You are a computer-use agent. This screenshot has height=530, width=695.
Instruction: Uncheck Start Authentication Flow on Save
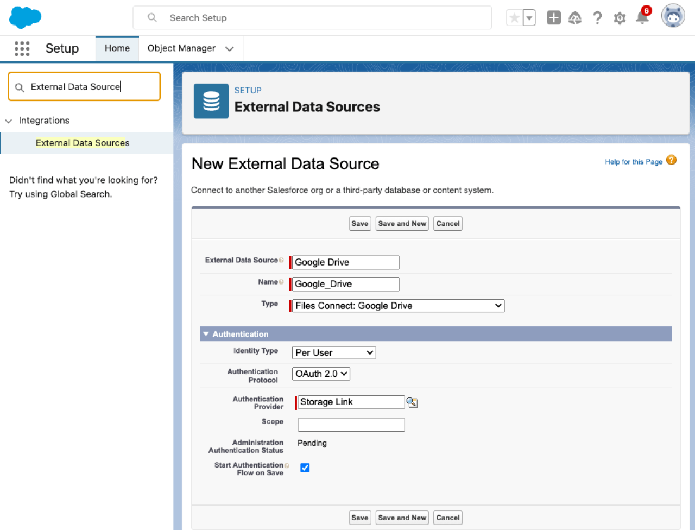(305, 468)
